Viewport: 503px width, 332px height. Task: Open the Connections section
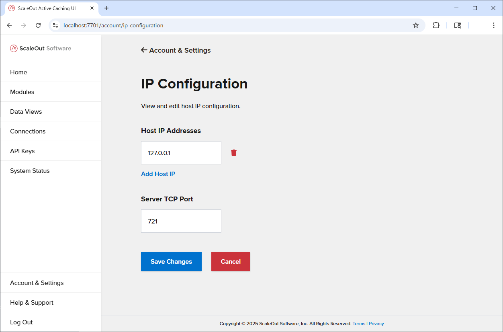(x=28, y=131)
